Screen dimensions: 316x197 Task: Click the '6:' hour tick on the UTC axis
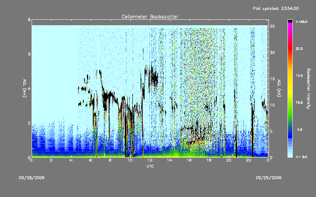91,160
